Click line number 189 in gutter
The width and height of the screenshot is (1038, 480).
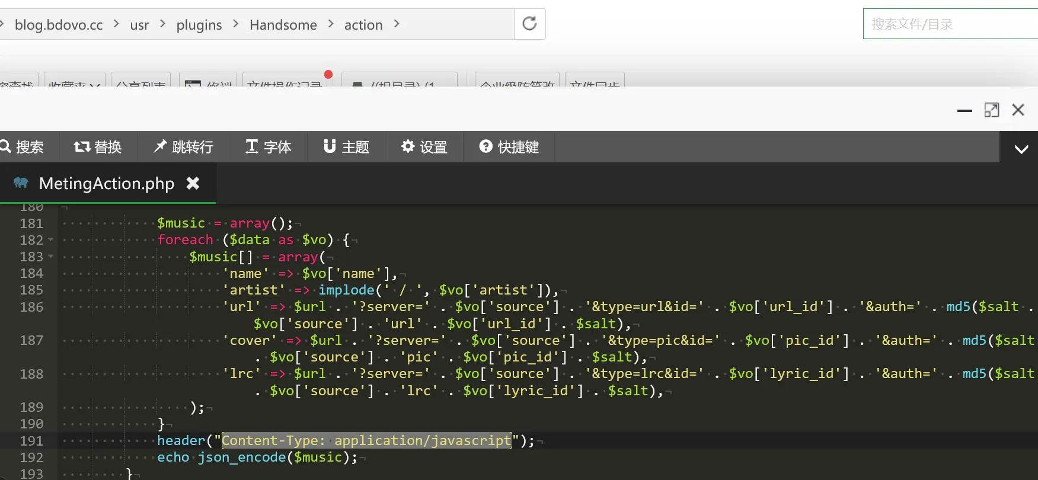click(31, 407)
